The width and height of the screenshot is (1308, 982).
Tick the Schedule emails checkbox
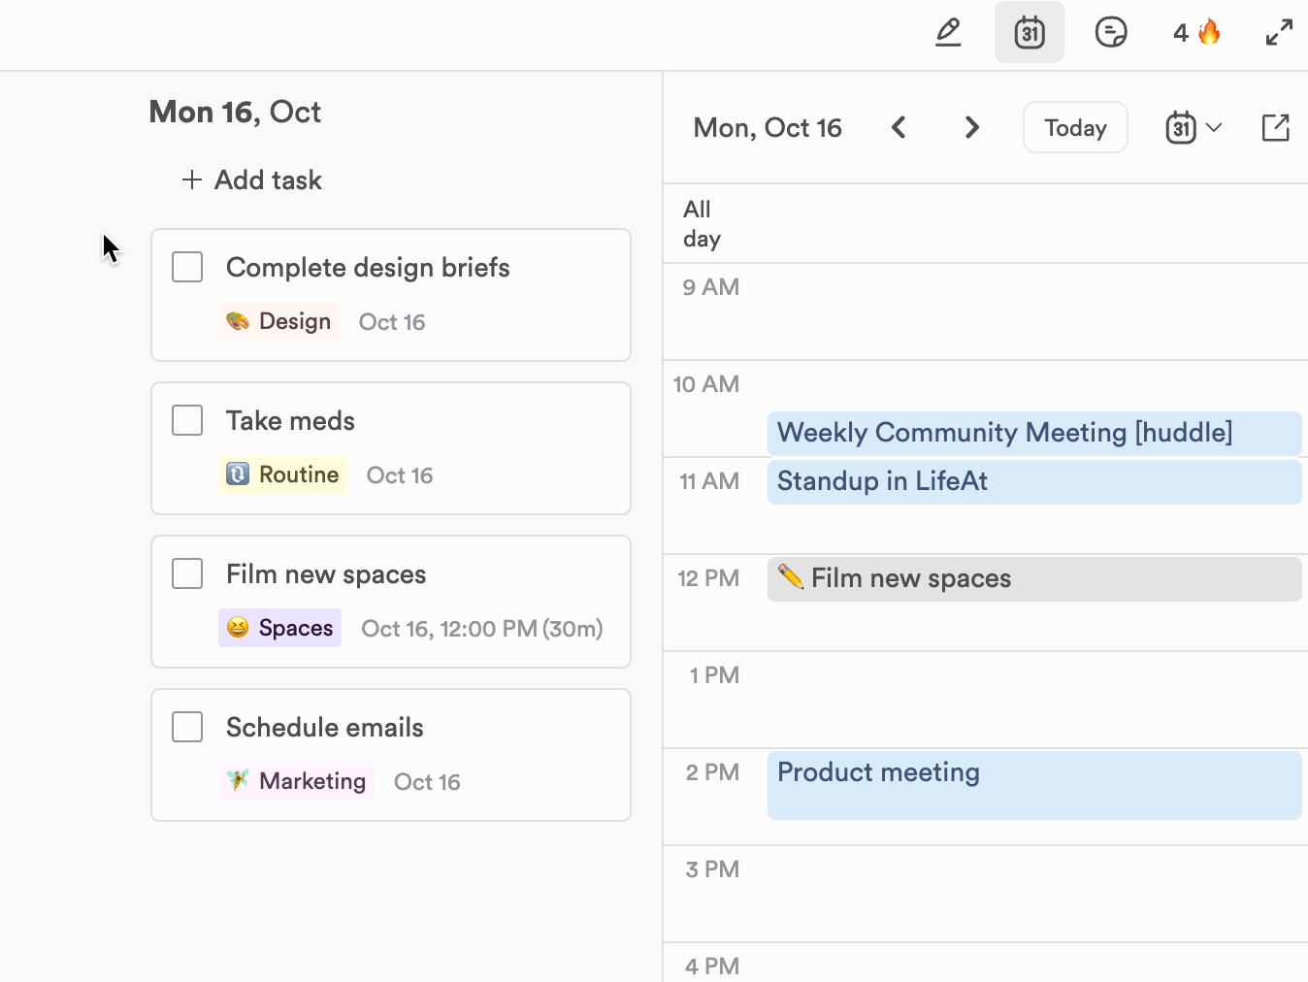[187, 727]
